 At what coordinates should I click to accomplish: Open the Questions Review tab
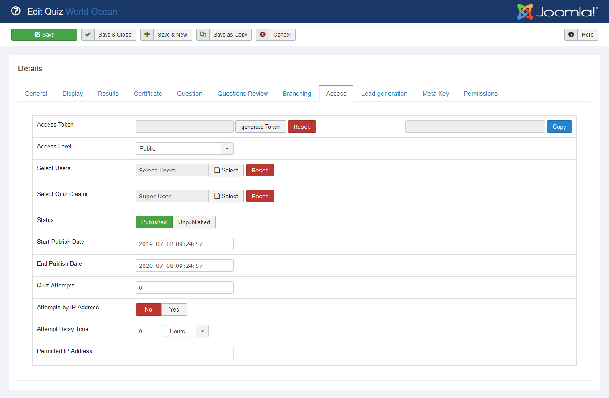243,94
